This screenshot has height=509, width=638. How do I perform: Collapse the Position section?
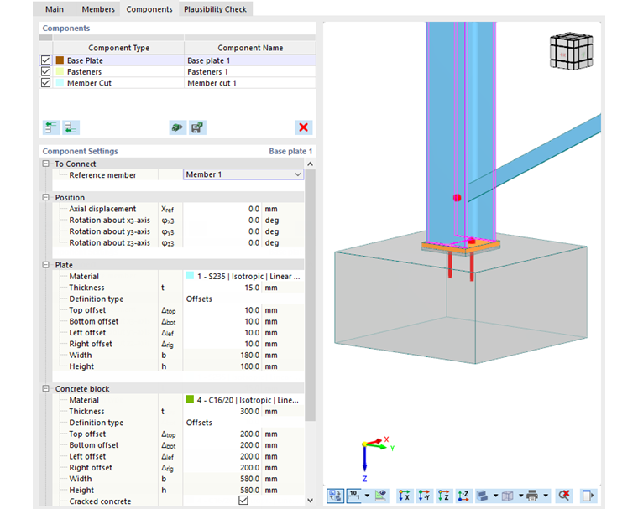pyautogui.click(x=46, y=197)
